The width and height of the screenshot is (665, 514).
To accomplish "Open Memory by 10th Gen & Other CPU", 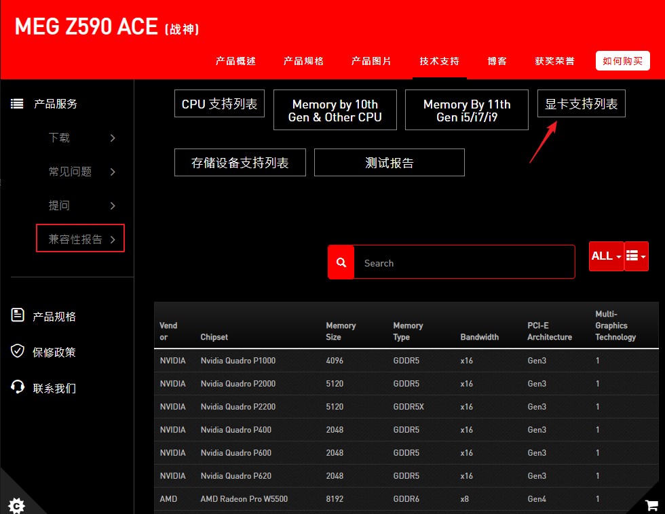I will pos(335,110).
